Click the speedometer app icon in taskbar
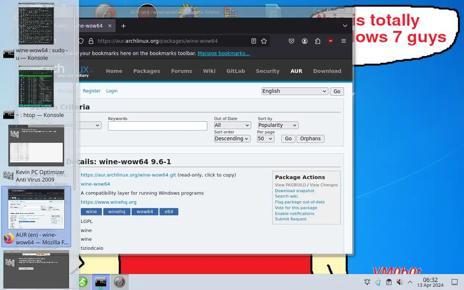Image resolution: width=464 pixels, height=290 pixels. pos(119,282)
